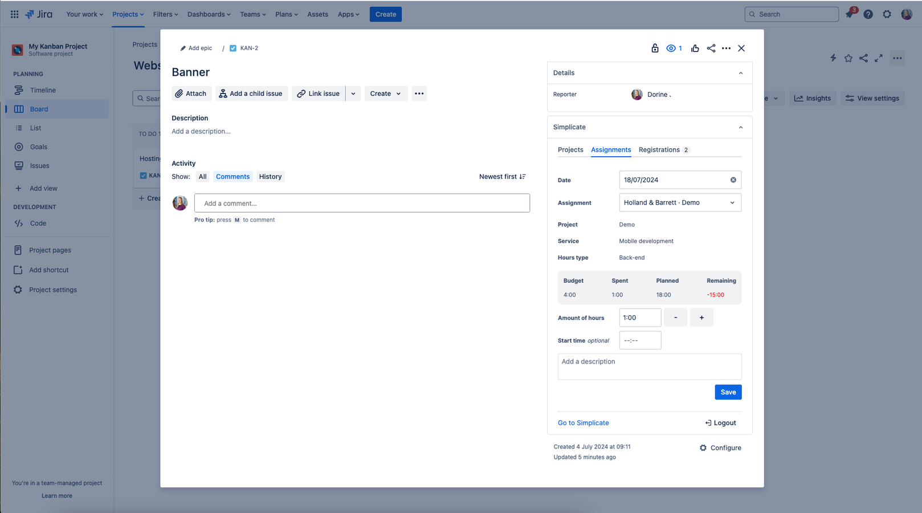Open Jira settings gear in top bar

point(887,14)
